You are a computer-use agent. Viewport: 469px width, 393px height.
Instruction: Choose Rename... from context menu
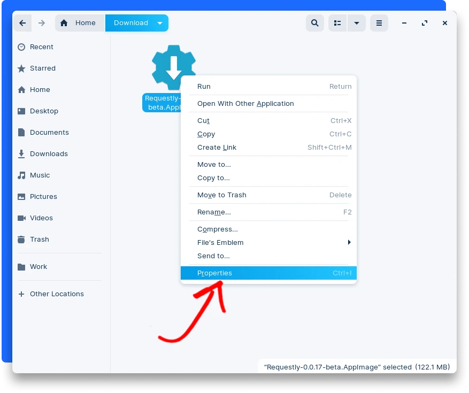tap(268, 212)
